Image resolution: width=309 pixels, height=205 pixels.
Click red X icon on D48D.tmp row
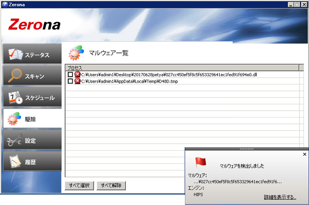coord(78,81)
